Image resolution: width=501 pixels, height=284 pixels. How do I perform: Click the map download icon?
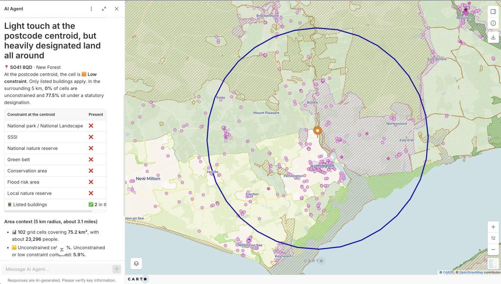493,37
